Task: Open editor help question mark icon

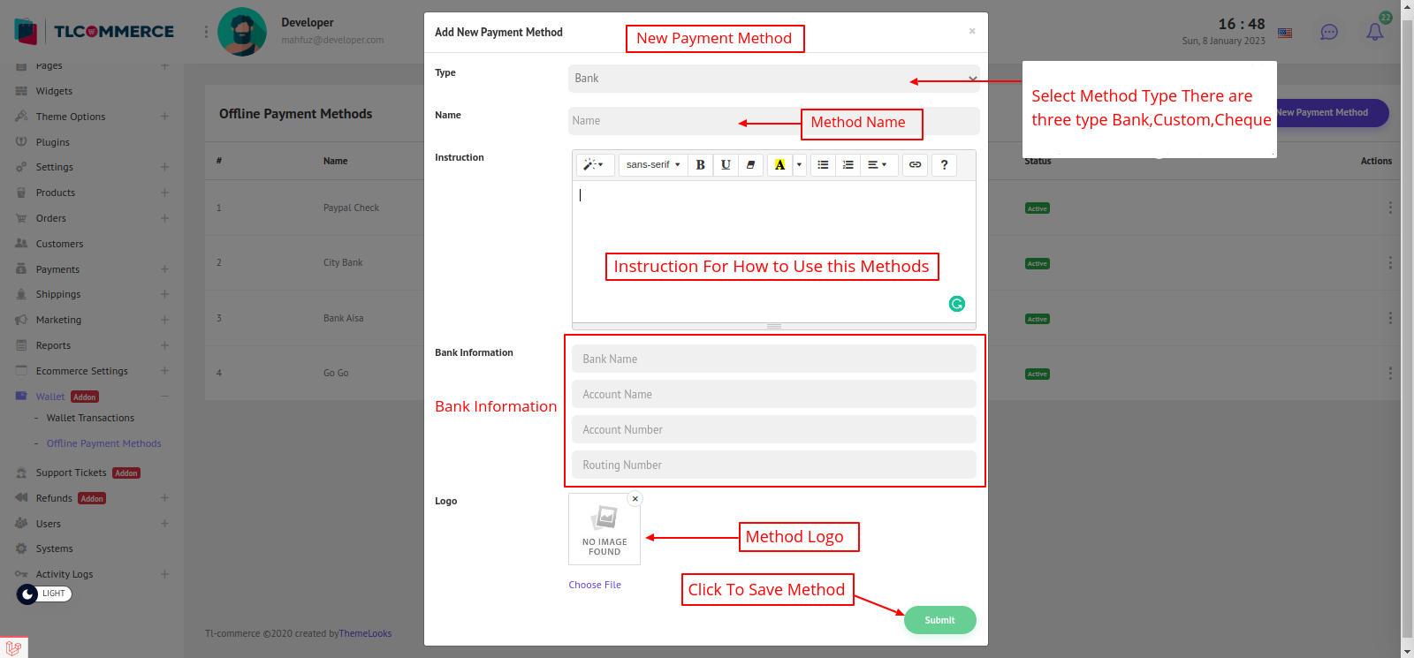Action: tap(944, 165)
